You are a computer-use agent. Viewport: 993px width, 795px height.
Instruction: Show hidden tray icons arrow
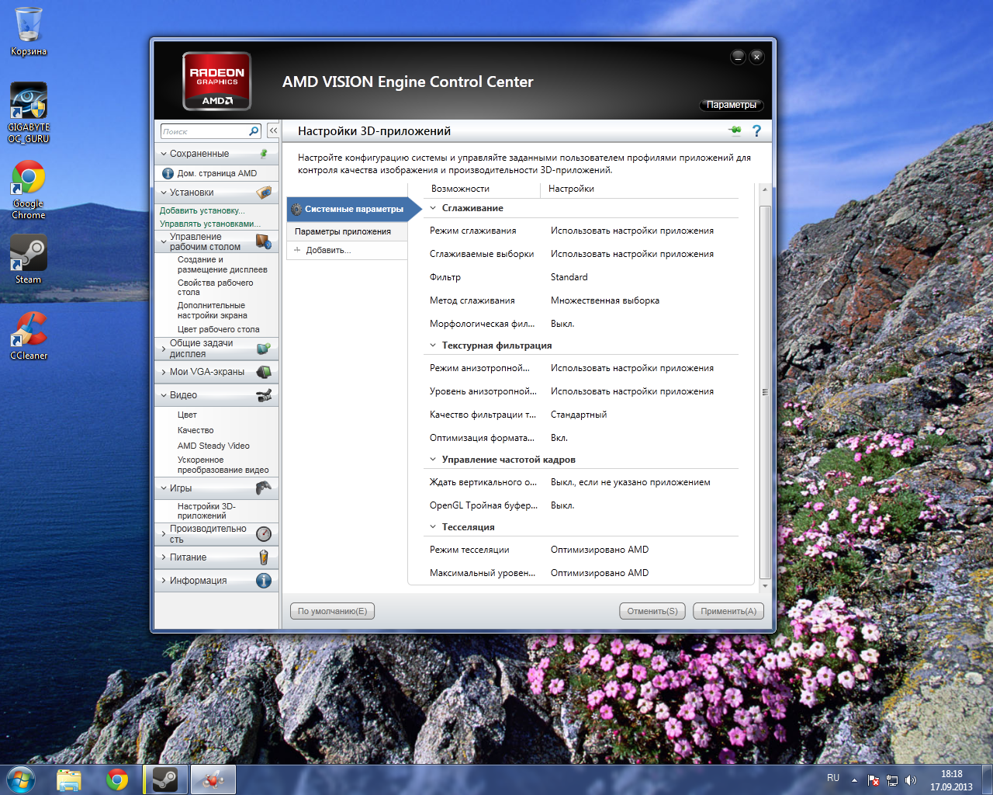854,780
